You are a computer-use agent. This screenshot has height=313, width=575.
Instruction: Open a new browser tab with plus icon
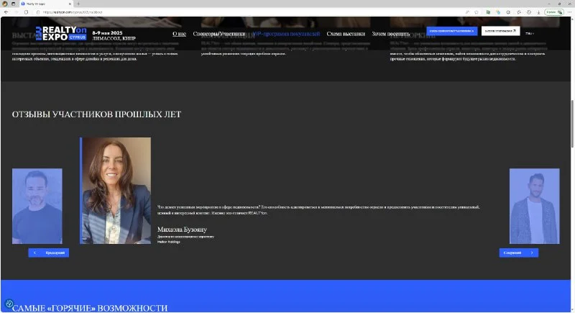[78, 4]
